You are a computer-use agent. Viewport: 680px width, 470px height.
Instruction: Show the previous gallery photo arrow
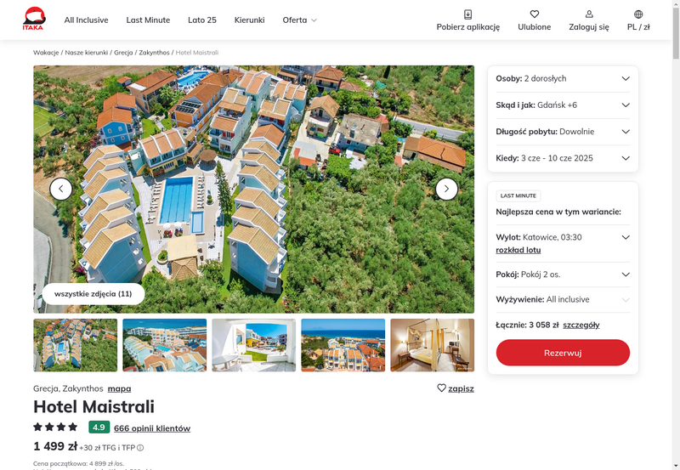[x=61, y=189]
